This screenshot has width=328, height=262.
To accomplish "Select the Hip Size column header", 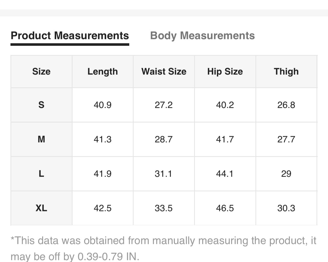I will click(225, 72).
